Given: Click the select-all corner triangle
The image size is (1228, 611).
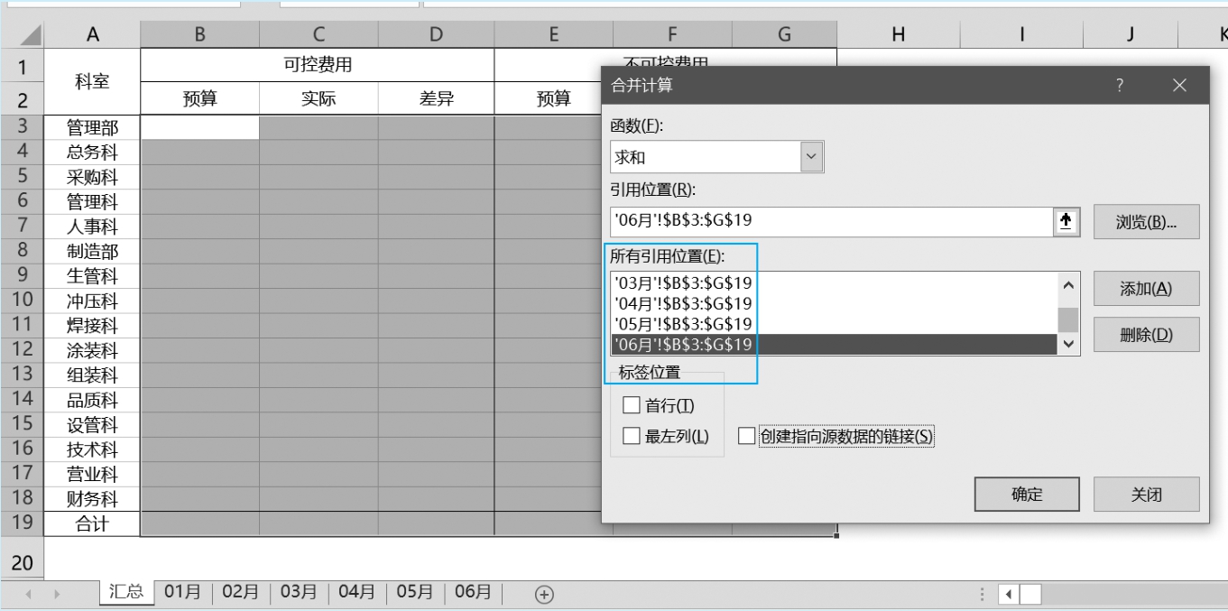Looking at the screenshot, I should click(30, 35).
